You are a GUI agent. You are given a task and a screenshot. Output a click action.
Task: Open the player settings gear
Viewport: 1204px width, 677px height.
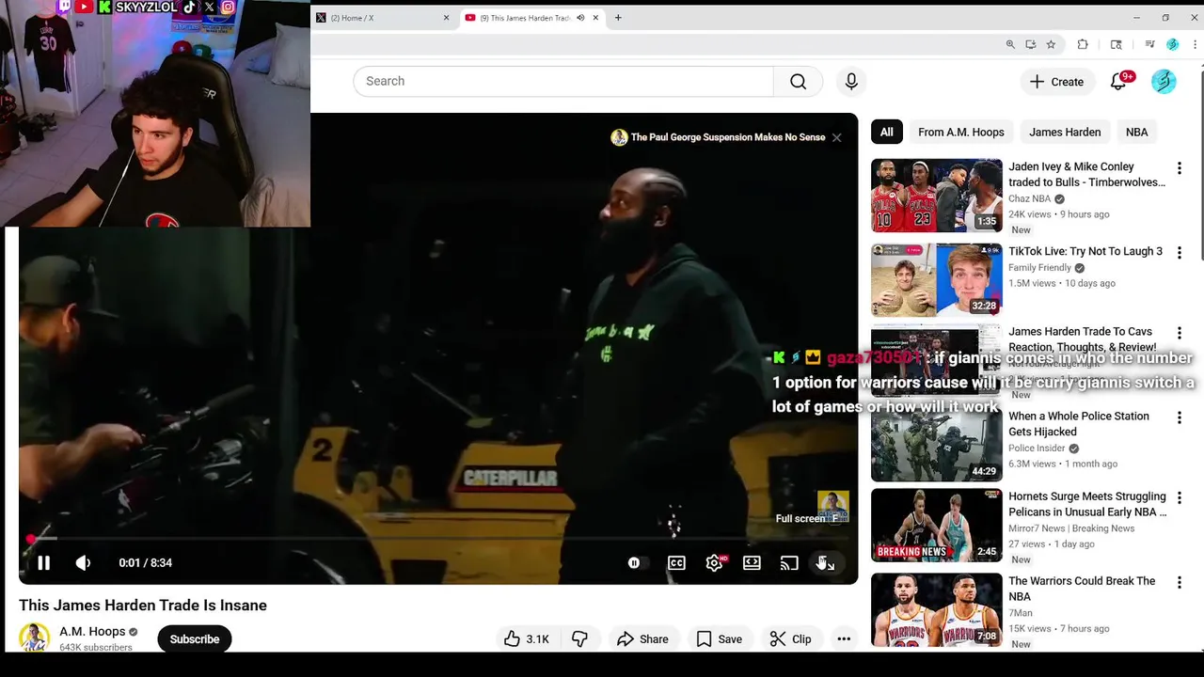tap(714, 563)
